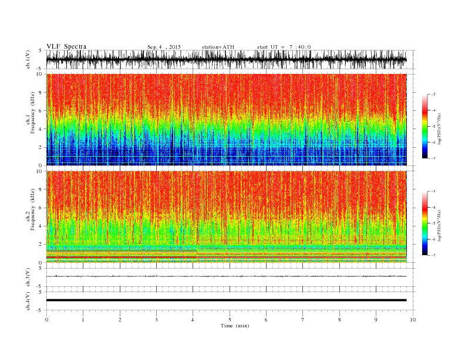This screenshot has width=465, height=359.
Task: Click the color scale bar beside ch.1 spectrogram
Action: coord(424,127)
